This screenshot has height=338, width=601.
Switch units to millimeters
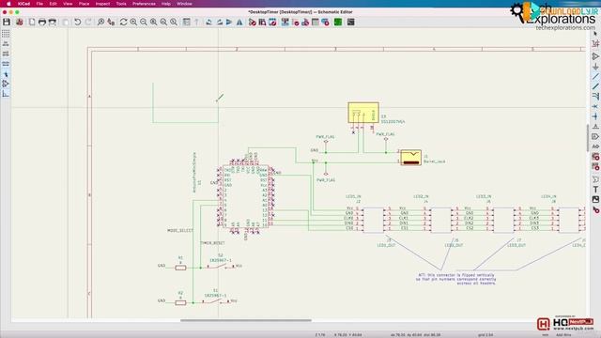pos(6,64)
